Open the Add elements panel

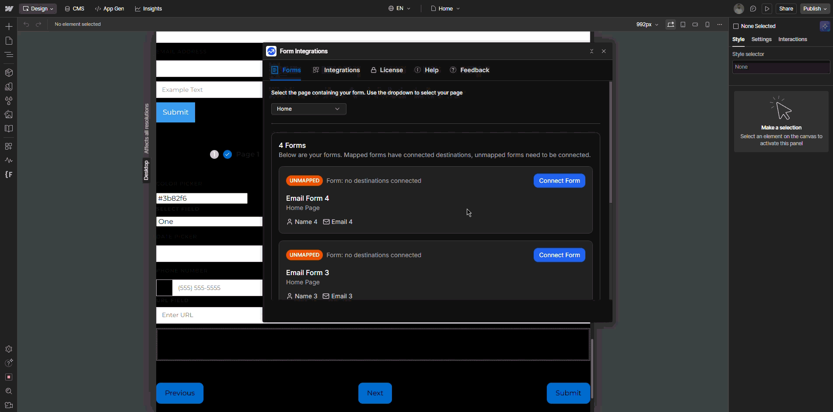coord(9,27)
